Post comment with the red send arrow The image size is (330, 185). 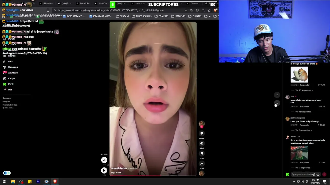click(x=324, y=174)
